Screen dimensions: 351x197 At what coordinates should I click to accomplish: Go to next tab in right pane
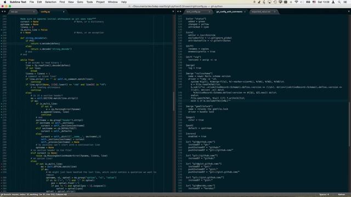pyautogui.click(x=180, y=11)
